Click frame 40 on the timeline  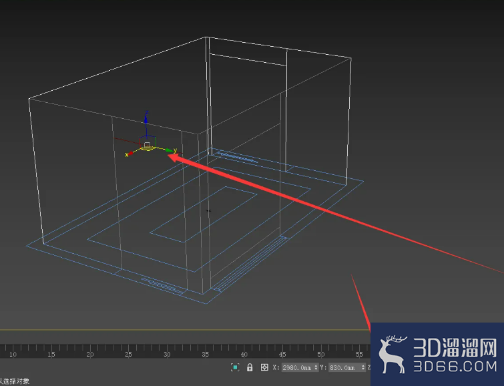244,354
